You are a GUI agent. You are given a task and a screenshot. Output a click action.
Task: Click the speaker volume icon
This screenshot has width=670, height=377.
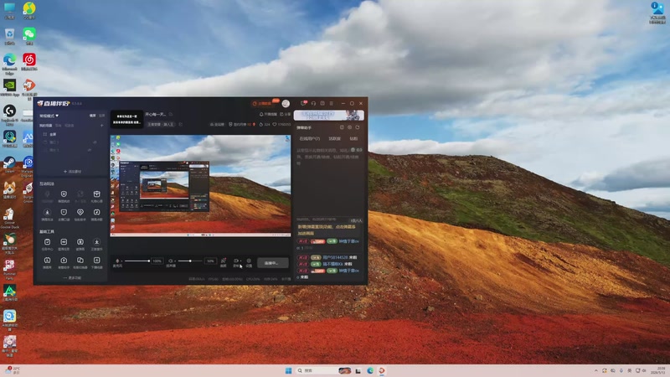[x=171, y=261]
